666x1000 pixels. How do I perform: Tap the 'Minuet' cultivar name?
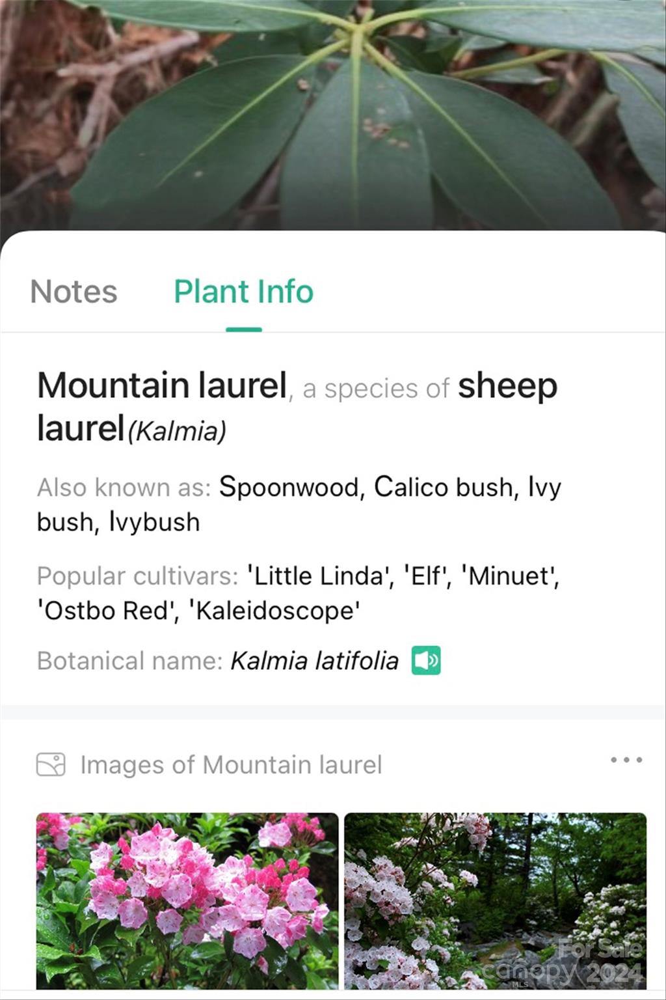pos(509,576)
